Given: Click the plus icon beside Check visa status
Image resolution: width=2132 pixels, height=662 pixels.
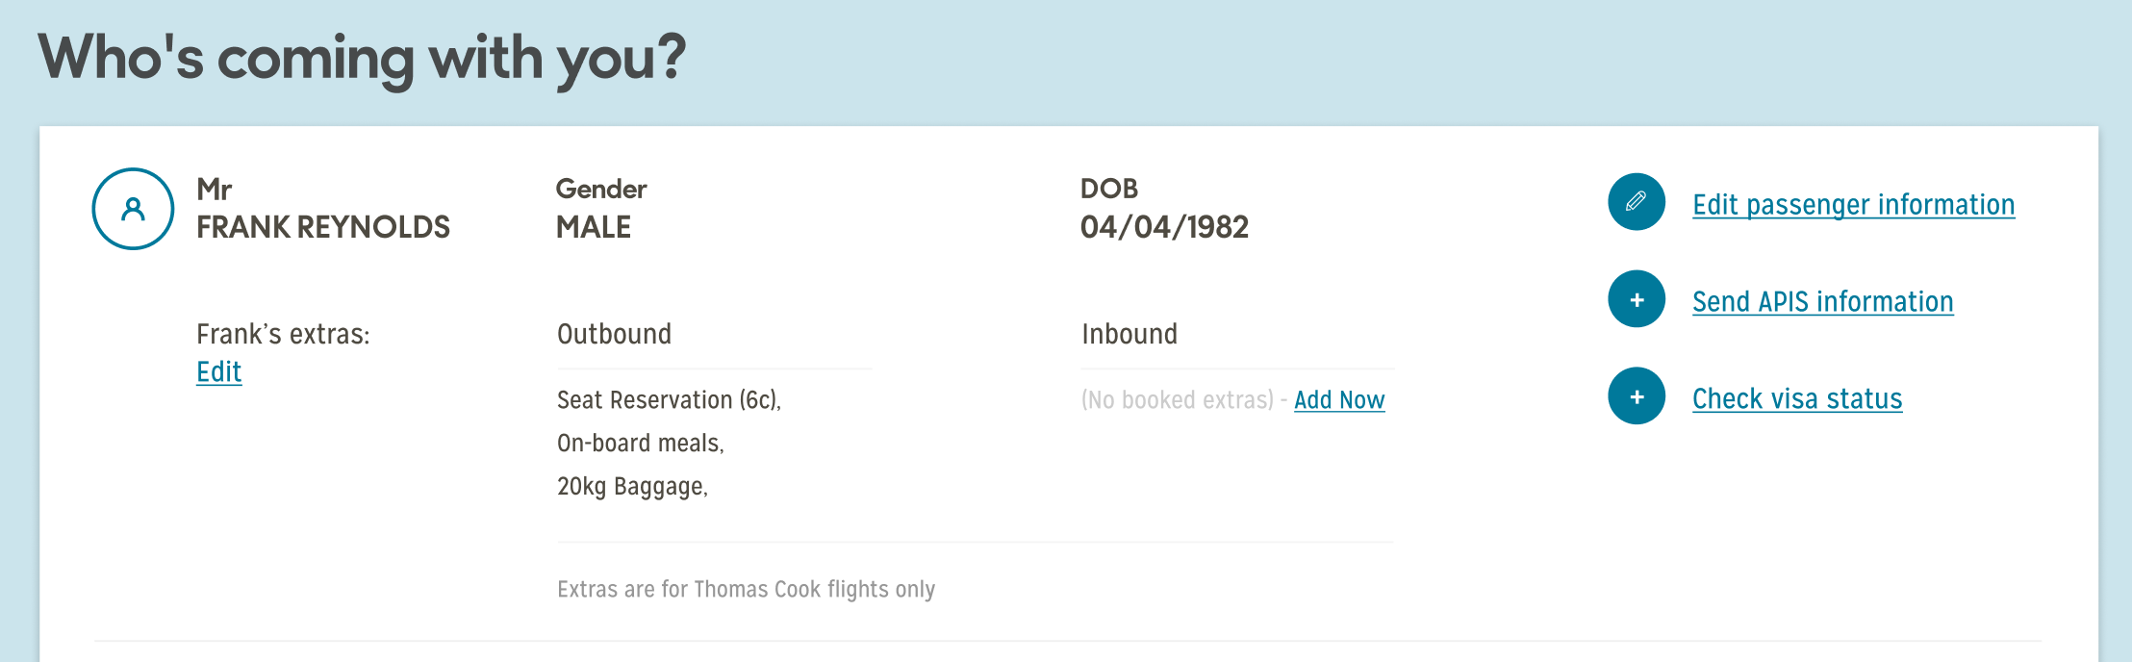Looking at the screenshot, I should pyautogui.click(x=1636, y=396).
